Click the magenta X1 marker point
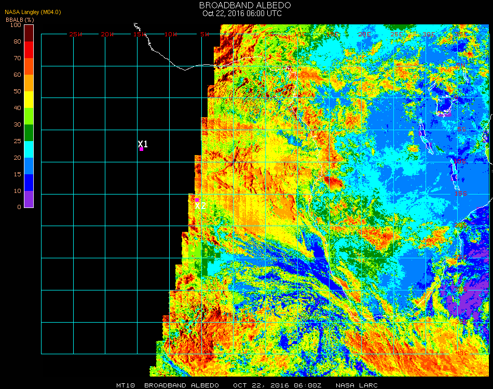The width and height of the screenshot is (493, 389). (x=141, y=149)
